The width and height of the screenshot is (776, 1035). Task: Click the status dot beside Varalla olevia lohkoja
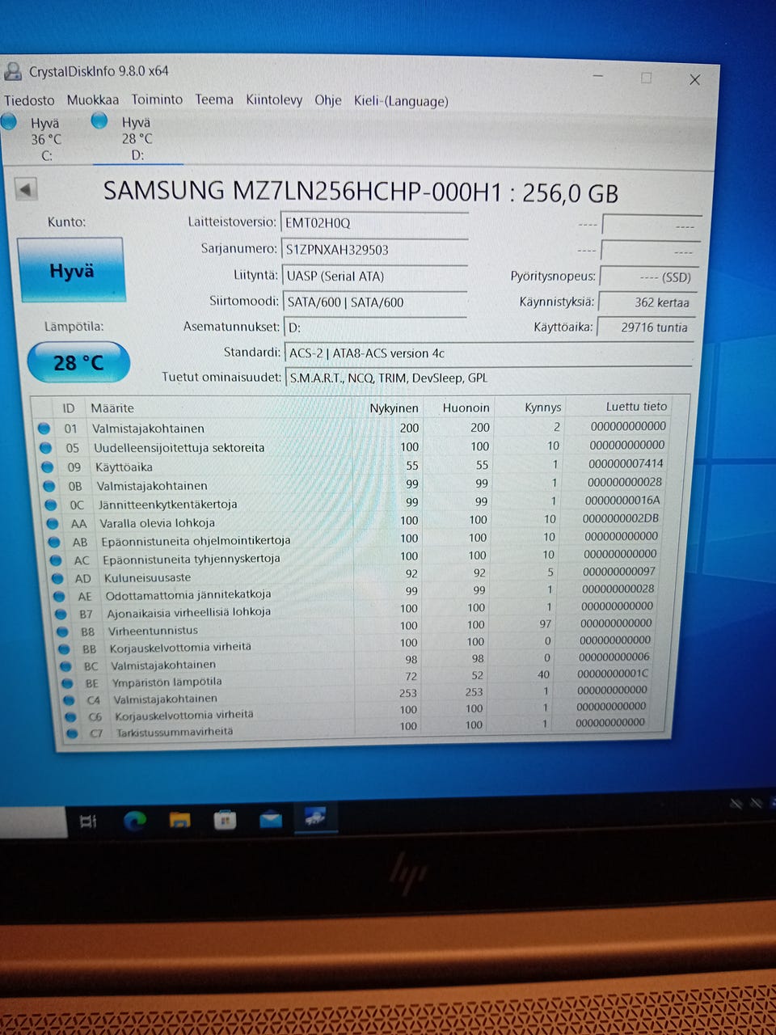click(x=53, y=523)
